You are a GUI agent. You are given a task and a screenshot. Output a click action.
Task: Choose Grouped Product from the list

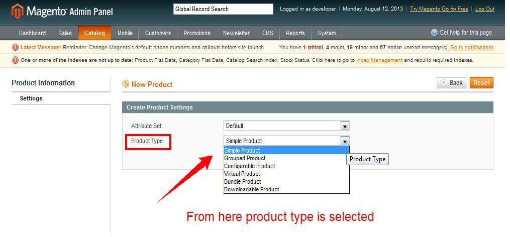[x=286, y=158]
